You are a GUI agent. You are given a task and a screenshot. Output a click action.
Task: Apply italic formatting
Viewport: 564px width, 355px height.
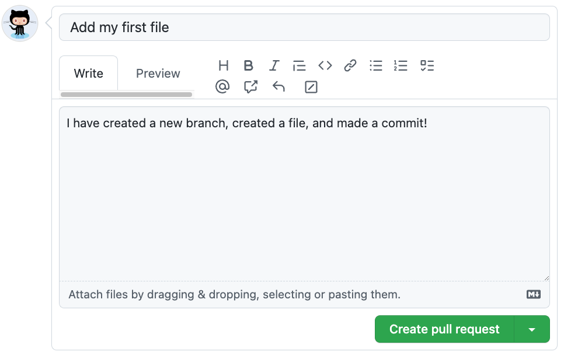pyautogui.click(x=274, y=65)
